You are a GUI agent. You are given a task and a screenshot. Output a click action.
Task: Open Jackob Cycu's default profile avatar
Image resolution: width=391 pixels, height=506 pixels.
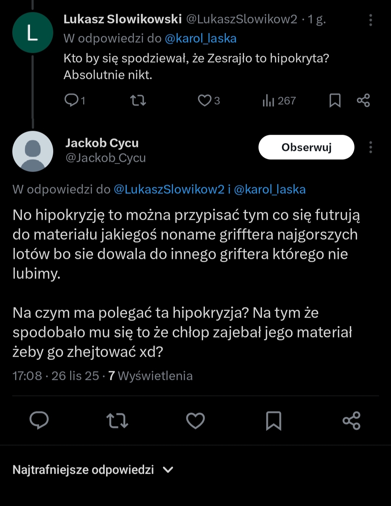33,151
